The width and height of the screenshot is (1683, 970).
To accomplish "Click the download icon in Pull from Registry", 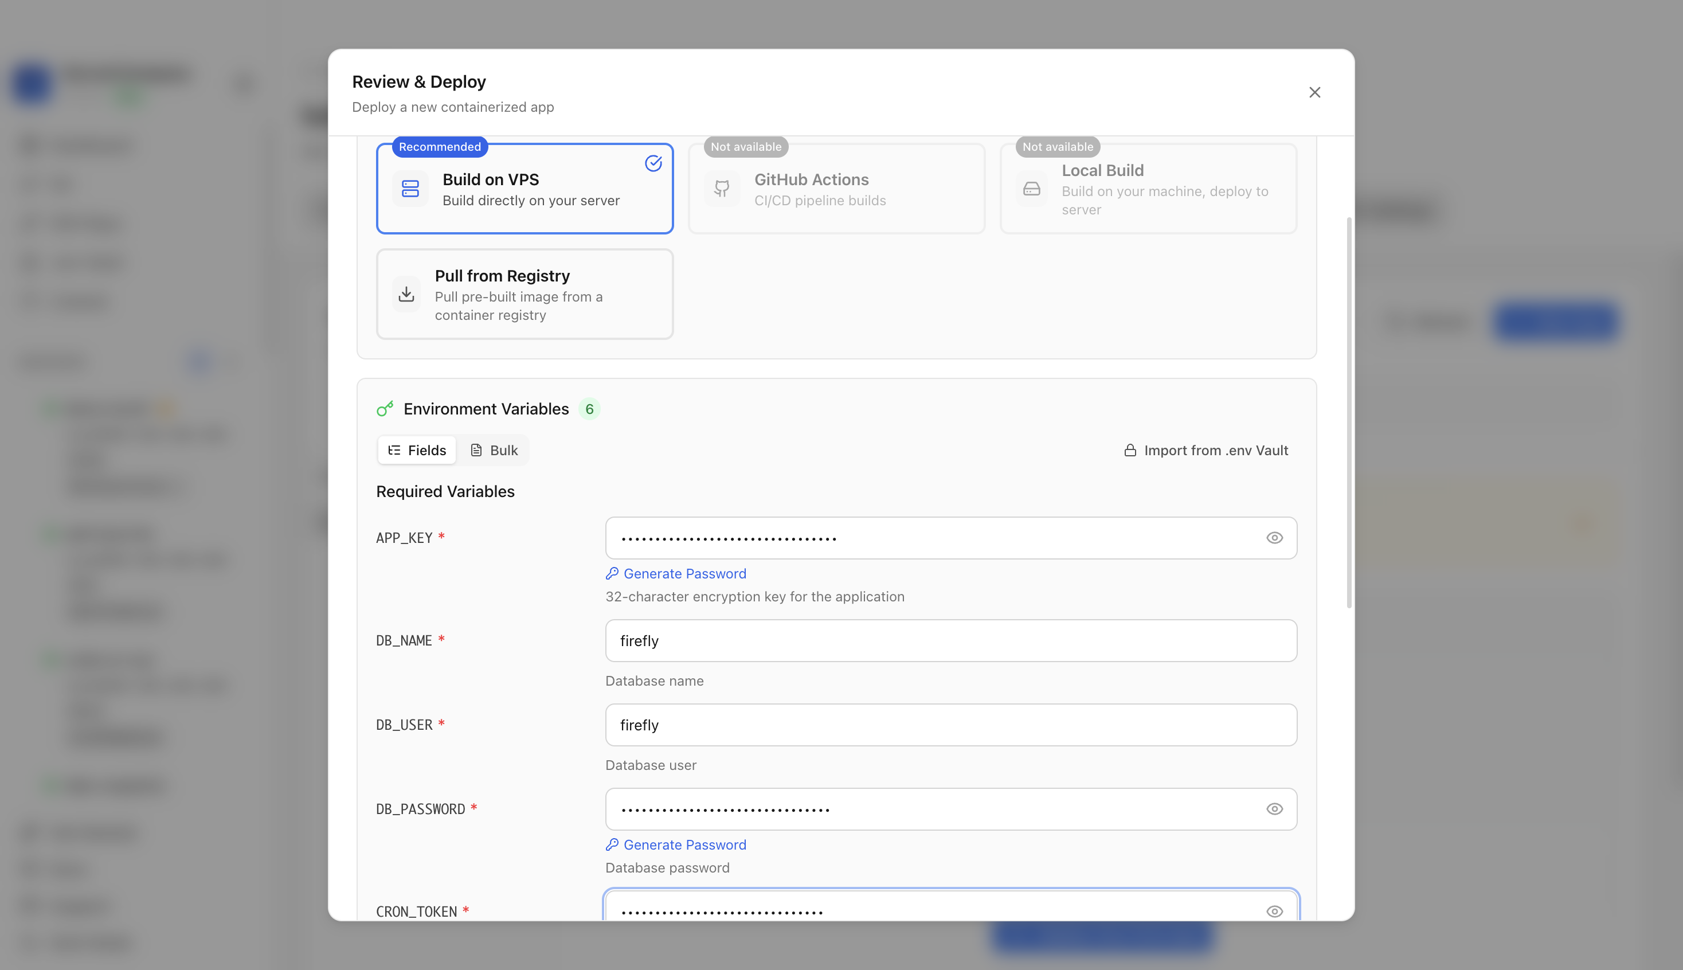I will (406, 294).
